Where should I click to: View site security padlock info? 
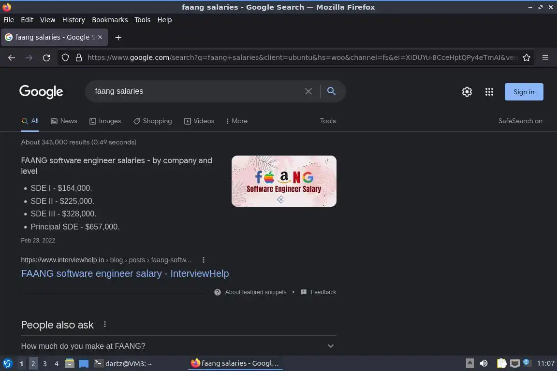tap(79, 57)
